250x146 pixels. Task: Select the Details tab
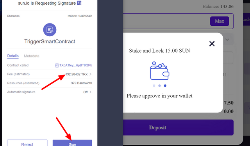[x=13, y=56]
